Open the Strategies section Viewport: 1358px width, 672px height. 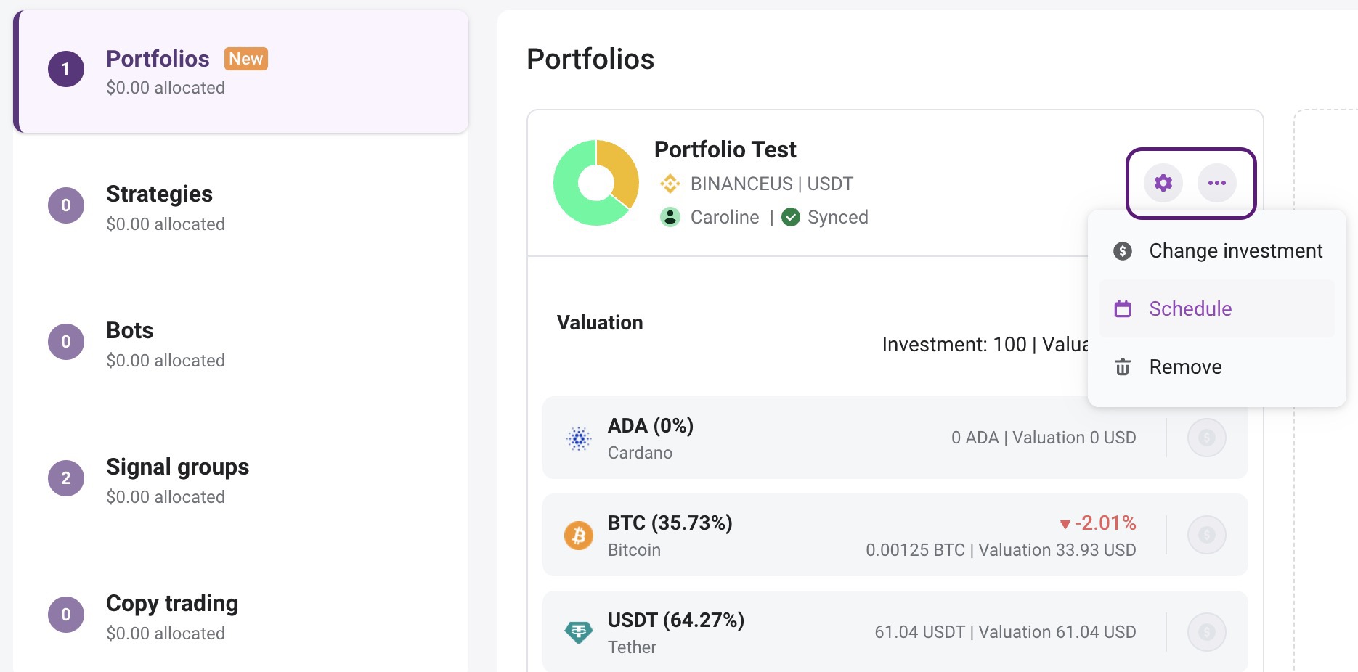(x=160, y=194)
